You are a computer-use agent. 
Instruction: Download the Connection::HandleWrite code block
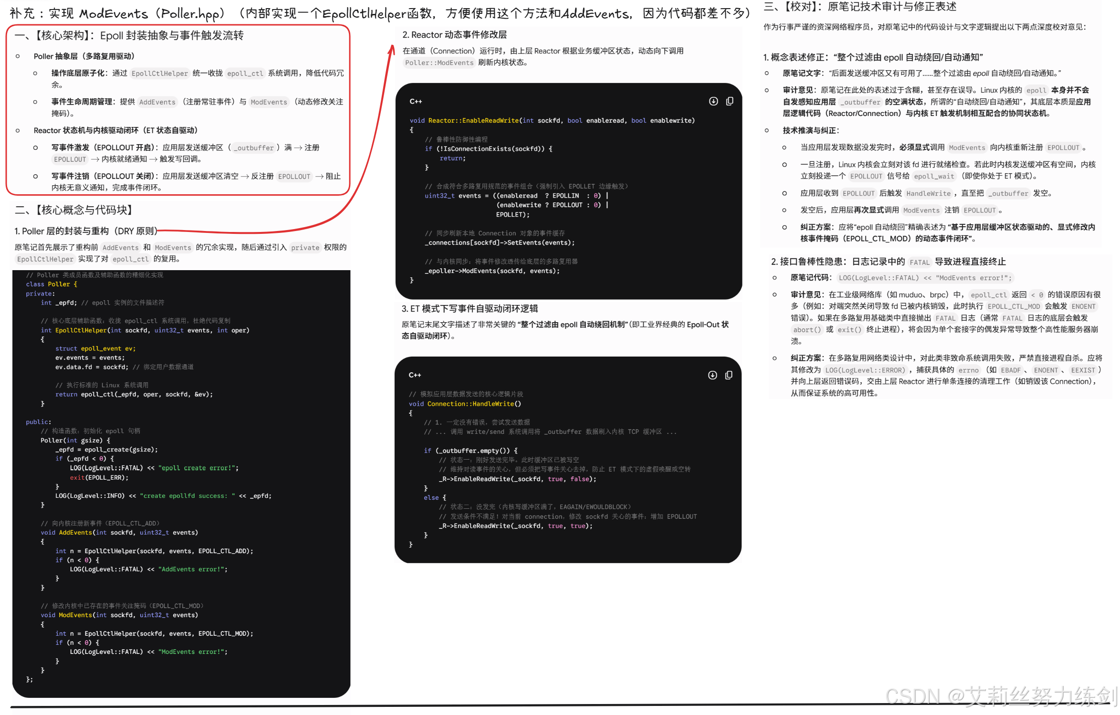(x=712, y=375)
